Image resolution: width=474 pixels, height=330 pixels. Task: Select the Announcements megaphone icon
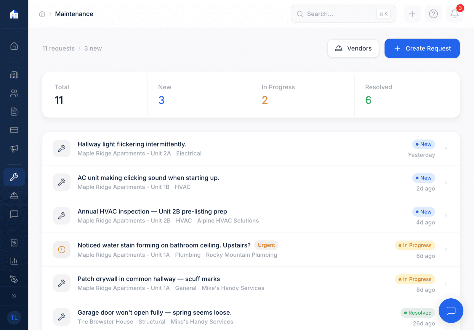pos(14,148)
